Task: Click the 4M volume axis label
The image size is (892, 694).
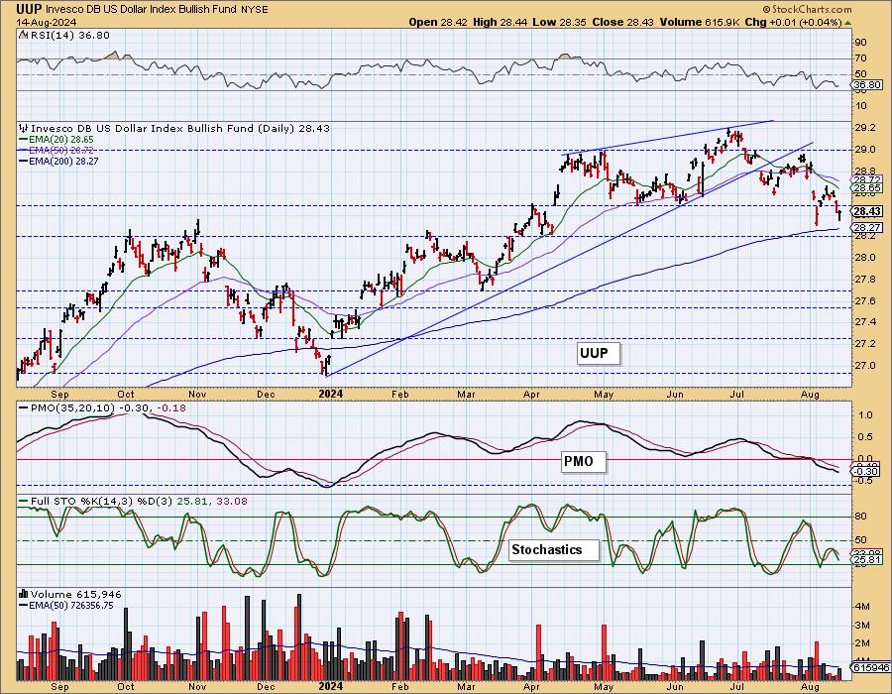Action: (x=862, y=607)
